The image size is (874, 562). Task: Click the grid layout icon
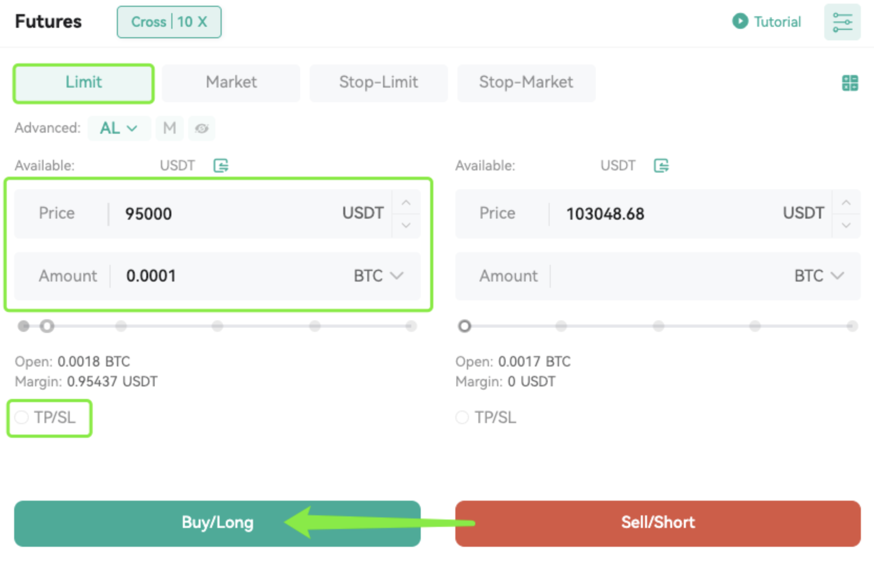pos(849,83)
